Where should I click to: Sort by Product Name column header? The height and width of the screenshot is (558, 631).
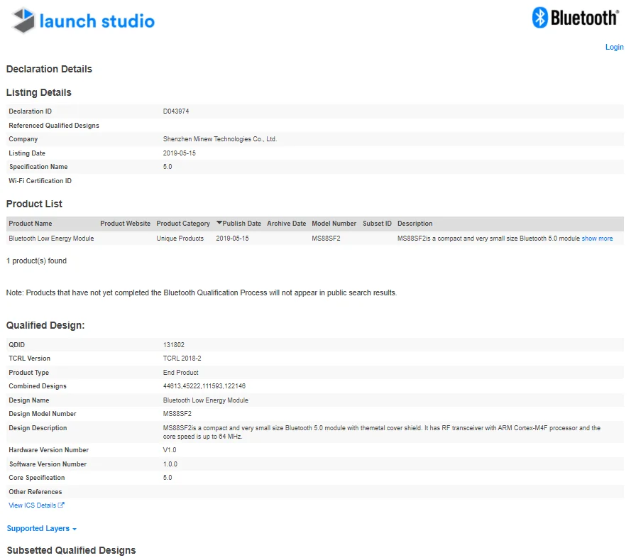[x=31, y=224]
